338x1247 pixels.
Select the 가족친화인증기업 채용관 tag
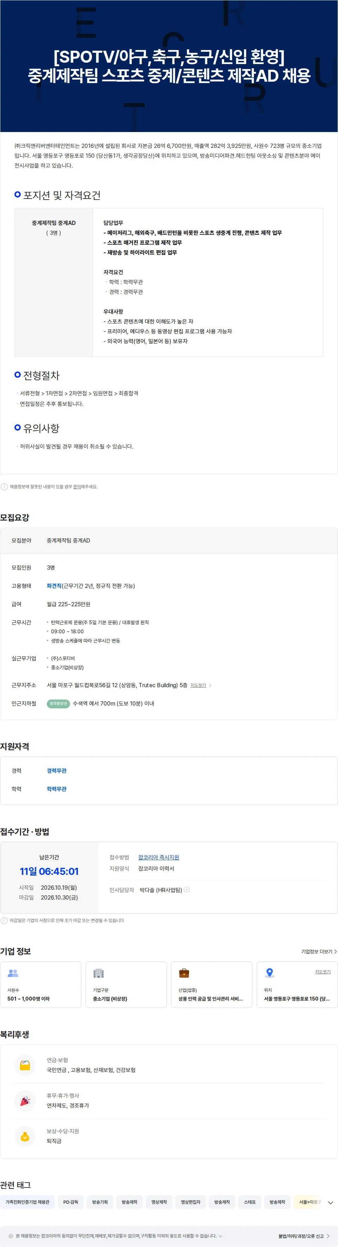coord(27,1203)
